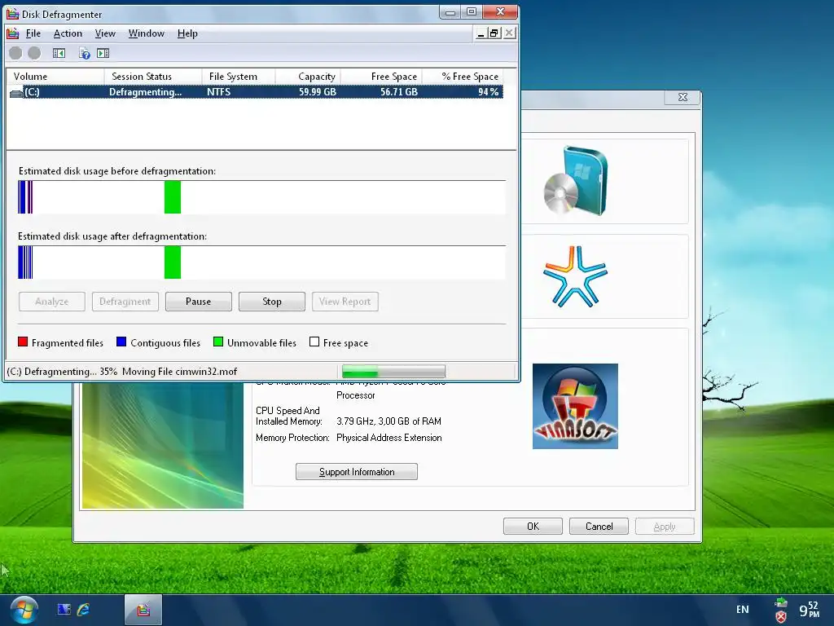Viewport: 834px width, 626px height.
Task: Click the red Fragmented files legend swatch
Action: click(23, 342)
